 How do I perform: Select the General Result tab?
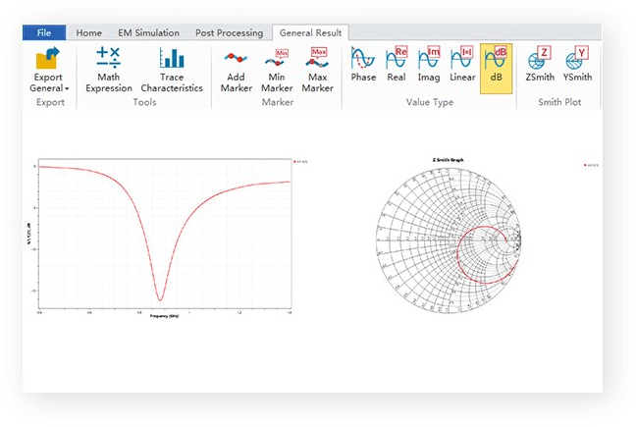(310, 33)
